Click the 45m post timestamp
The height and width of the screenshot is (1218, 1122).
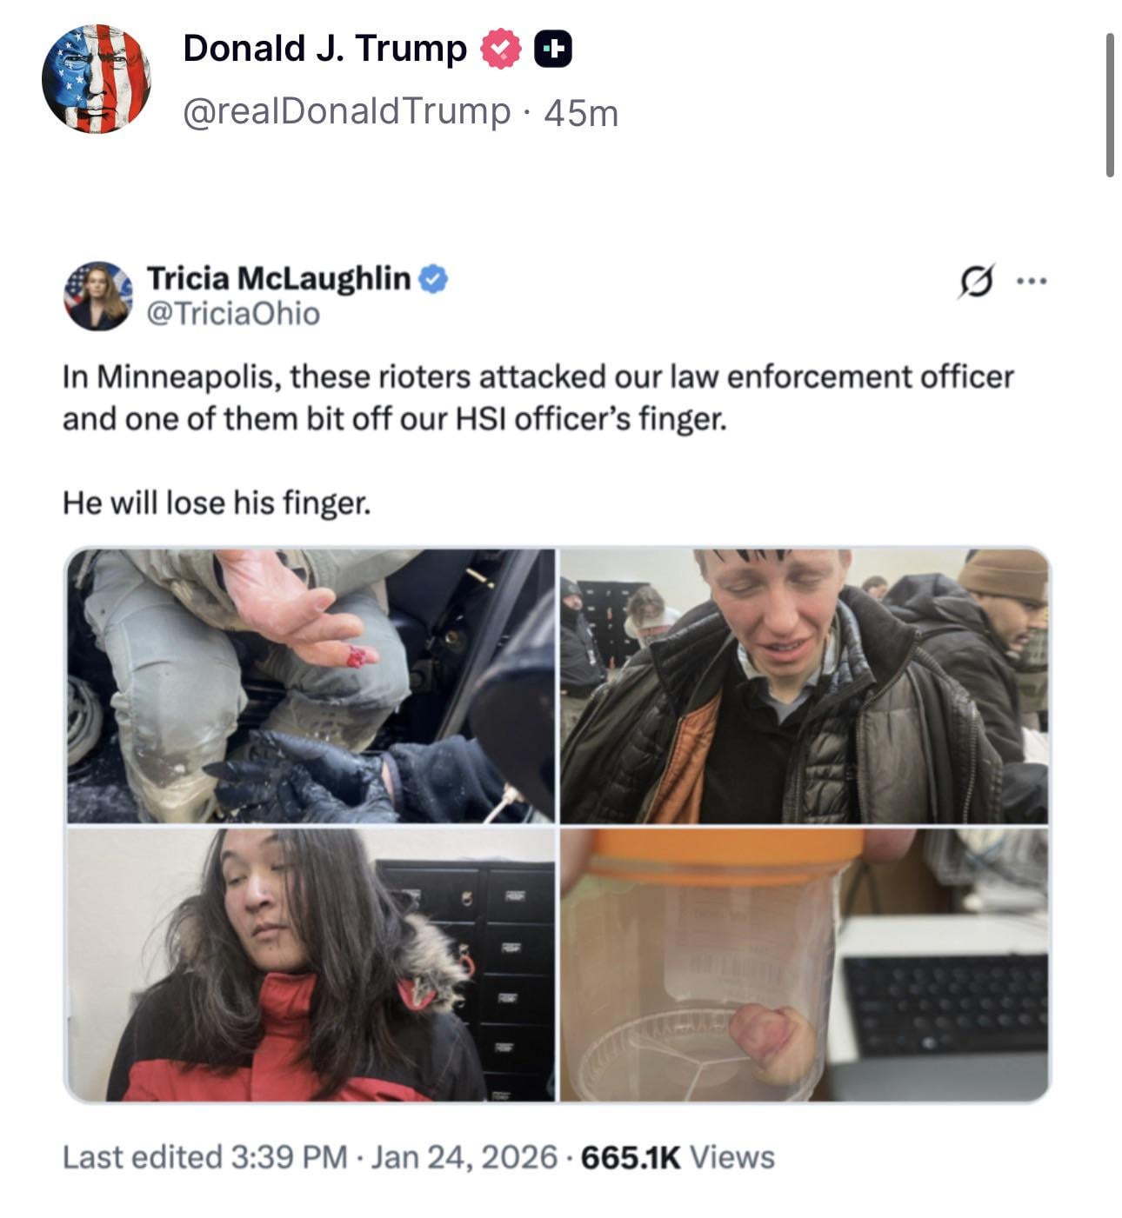click(580, 113)
